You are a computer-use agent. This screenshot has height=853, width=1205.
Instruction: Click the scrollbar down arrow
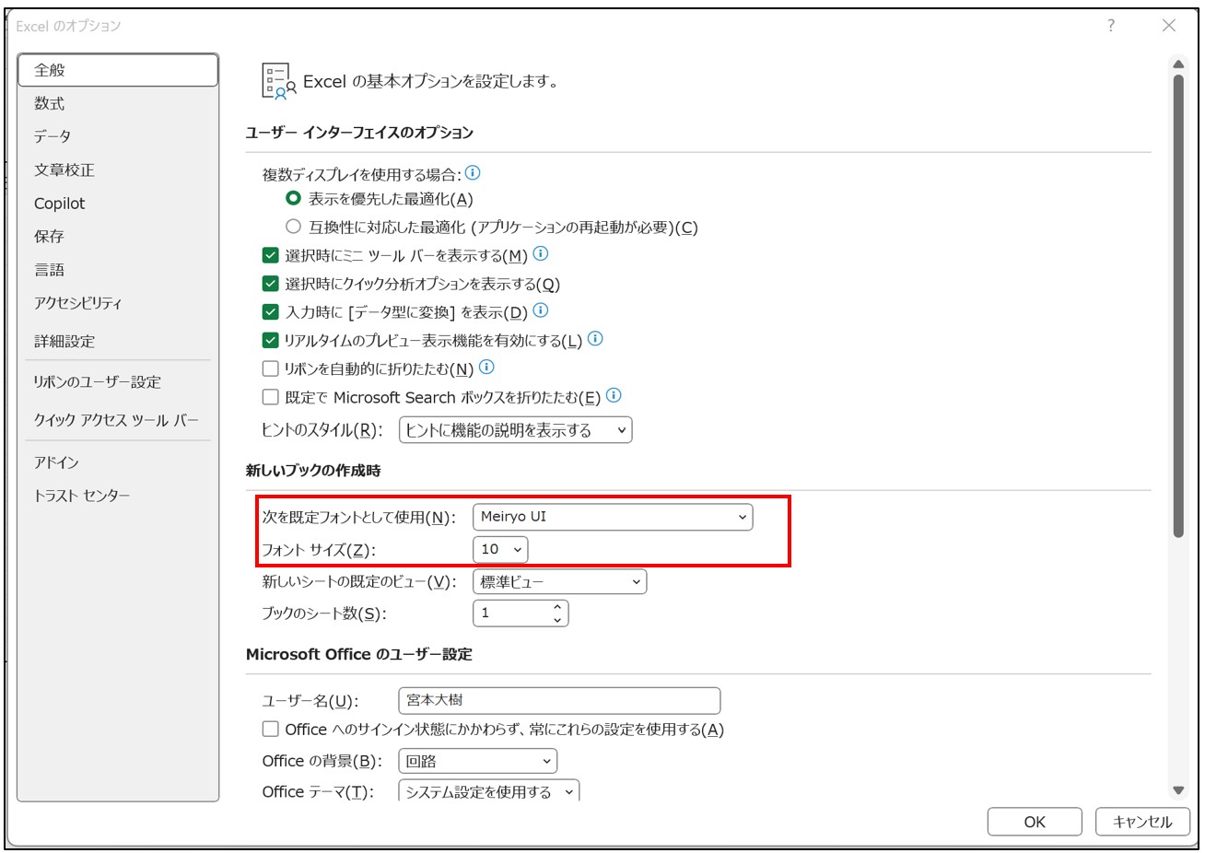pyautogui.click(x=1177, y=790)
